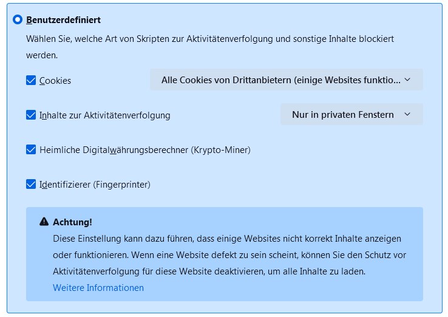
Task: Click the Cookies label text
Action: click(55, 80)
